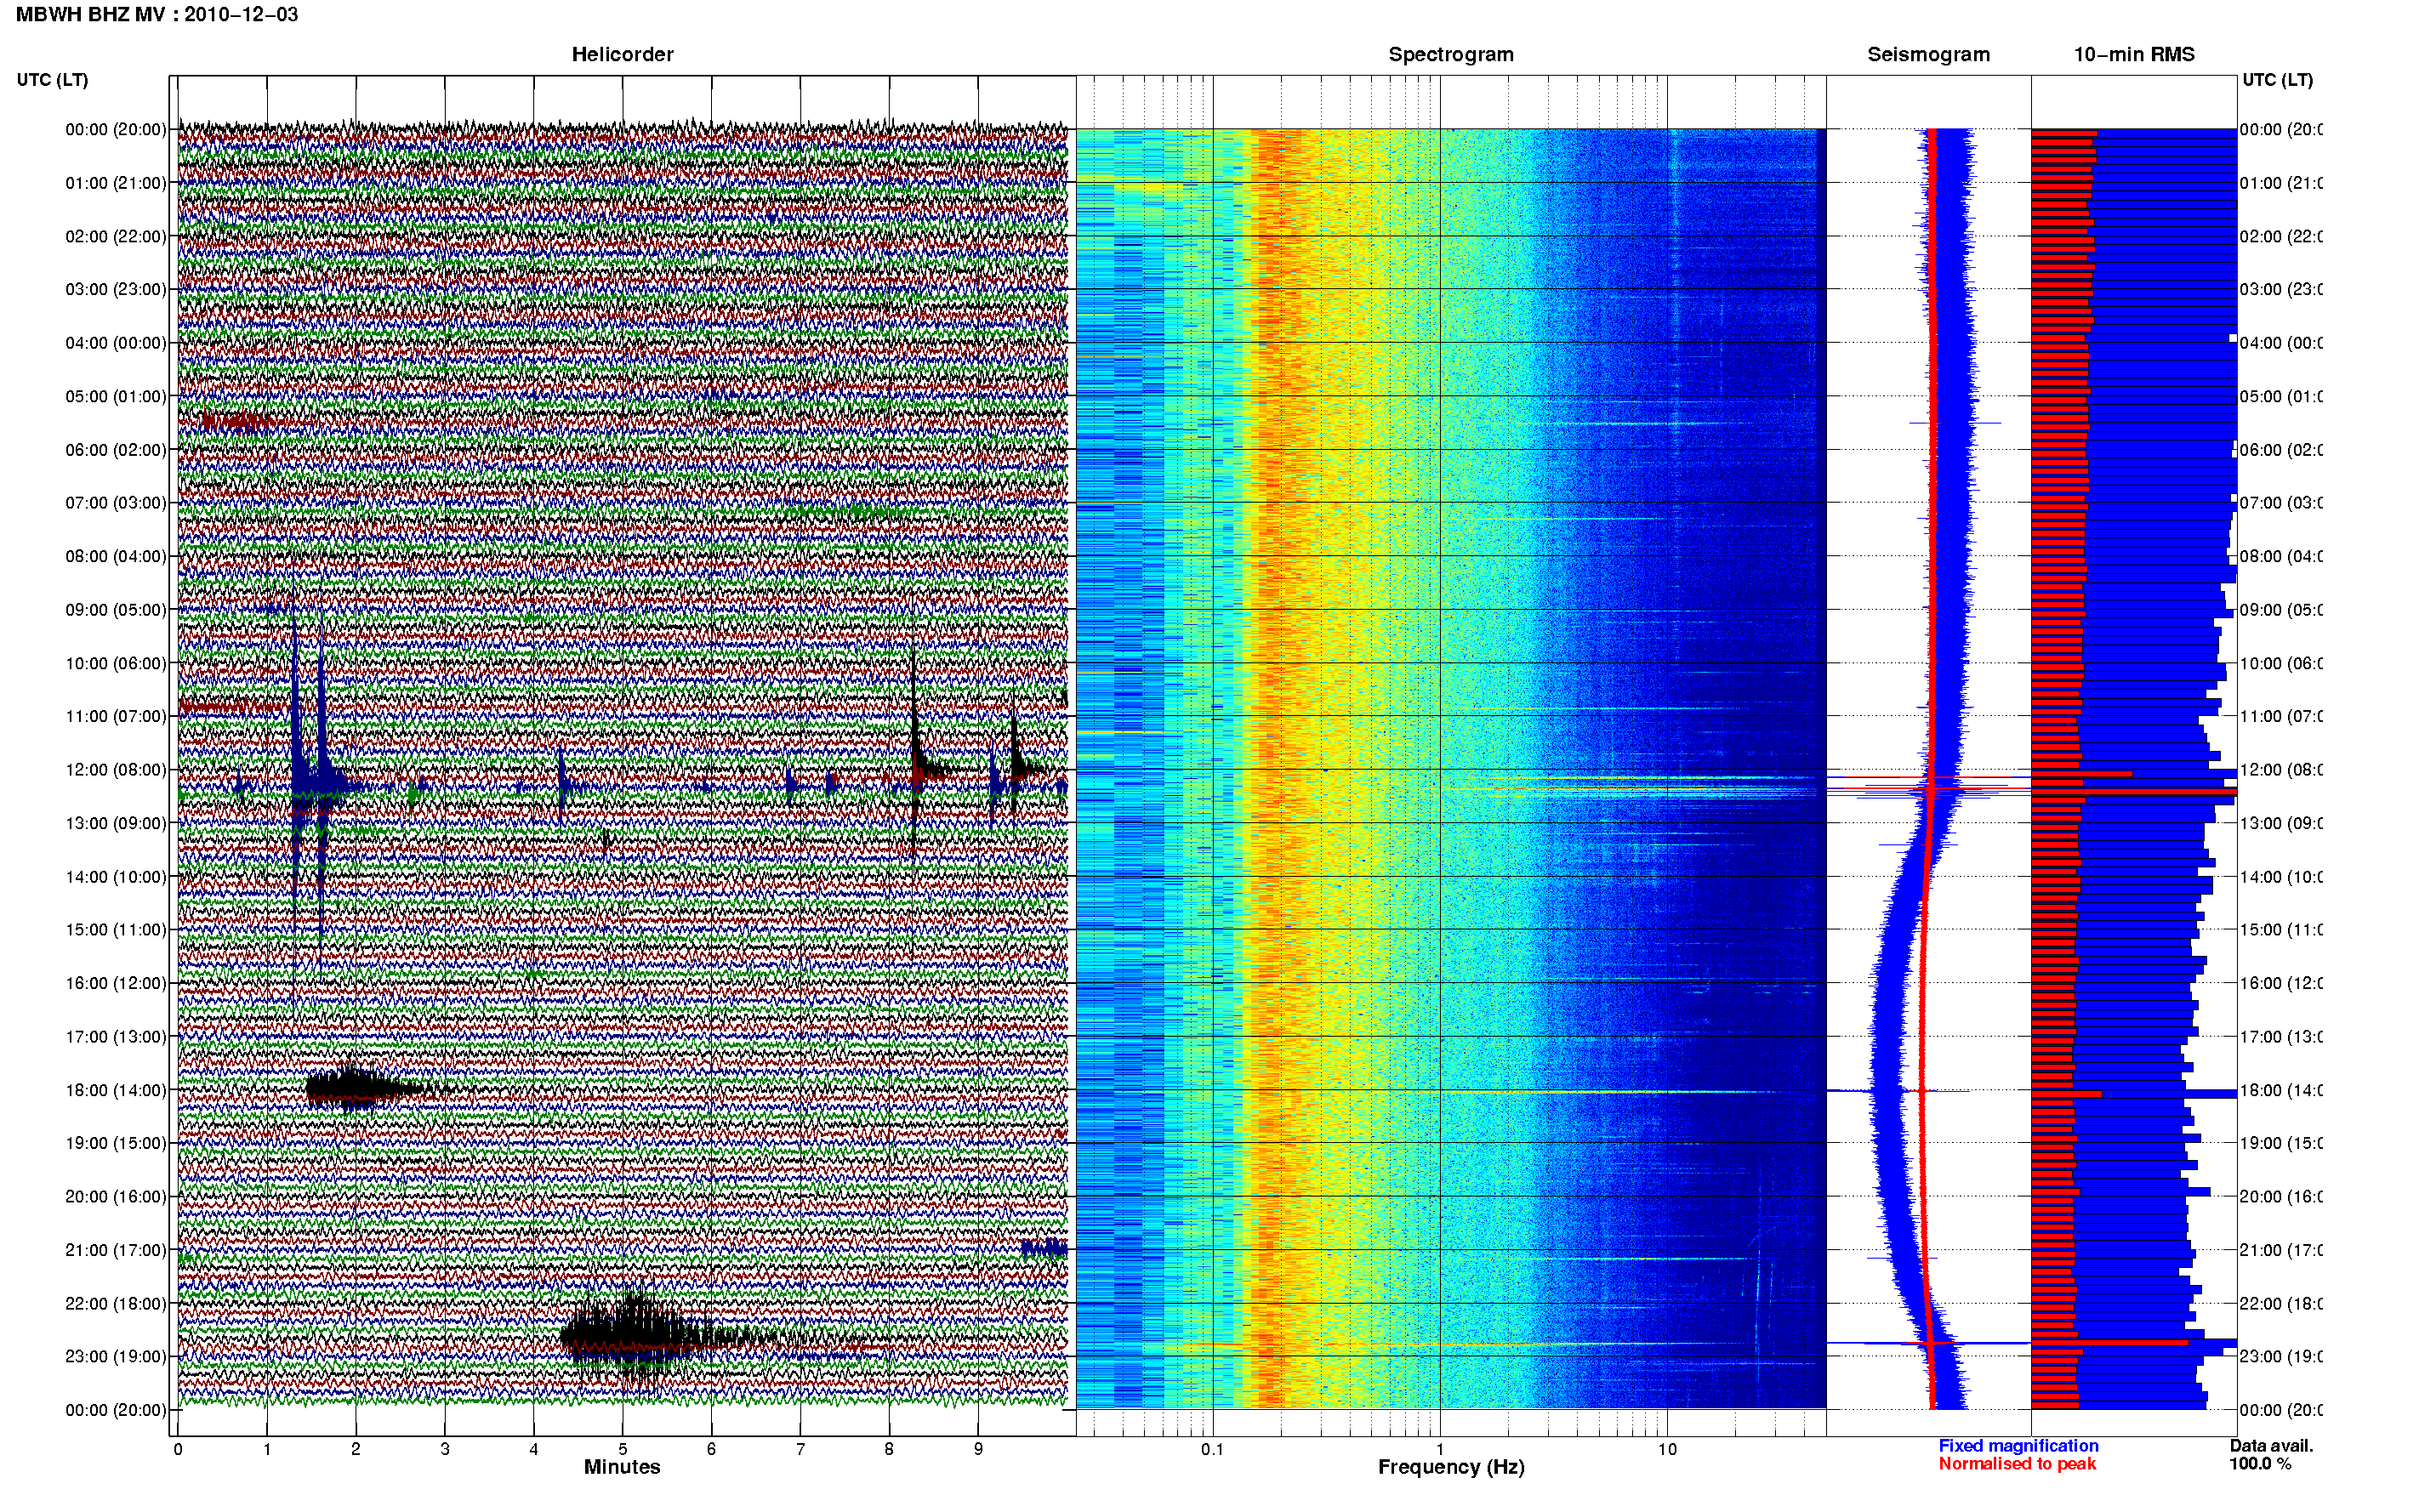Click the '10' frequency tick label
Screen dimensions: 2419x1512
(x=1667, y=1449)
